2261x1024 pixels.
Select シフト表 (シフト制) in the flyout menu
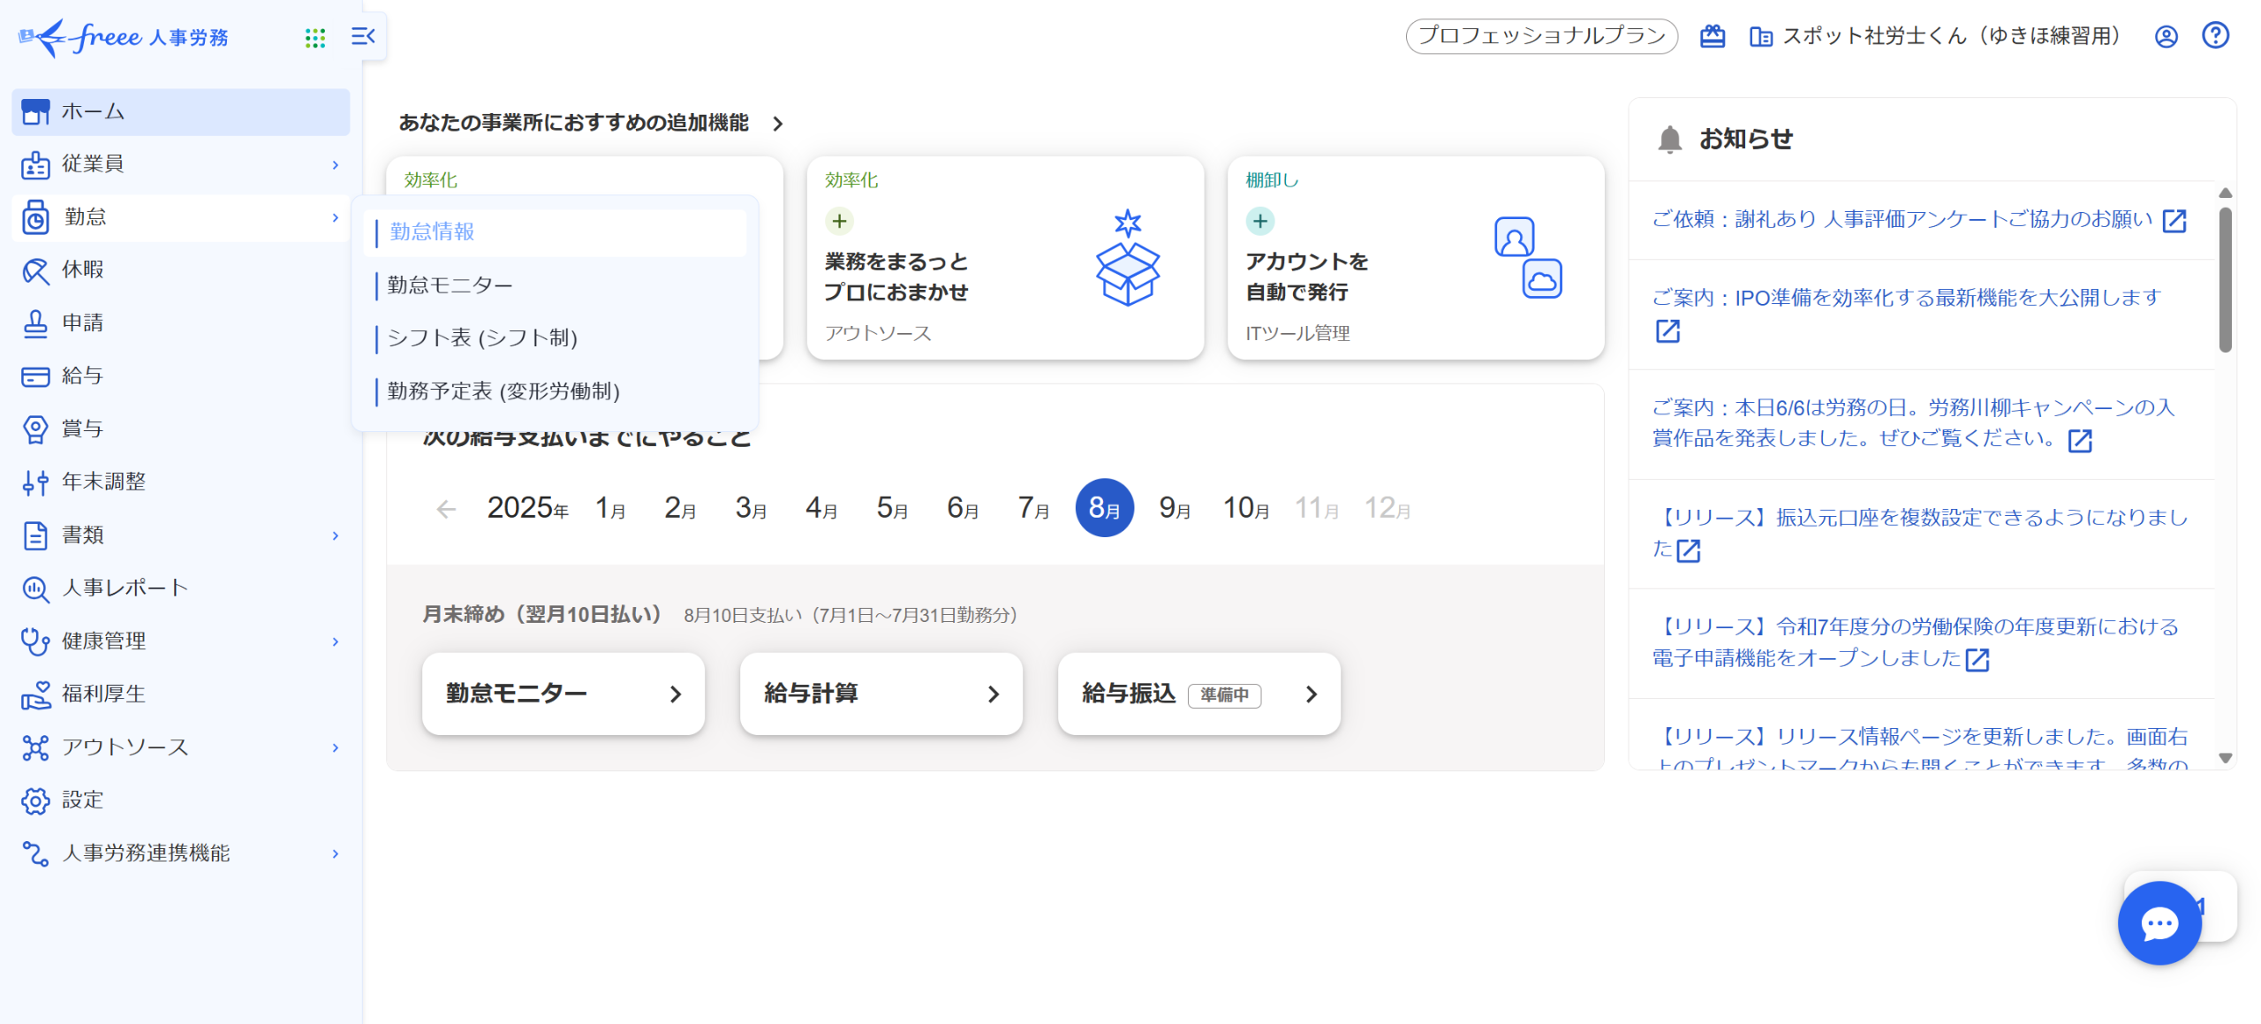point(482,338)
